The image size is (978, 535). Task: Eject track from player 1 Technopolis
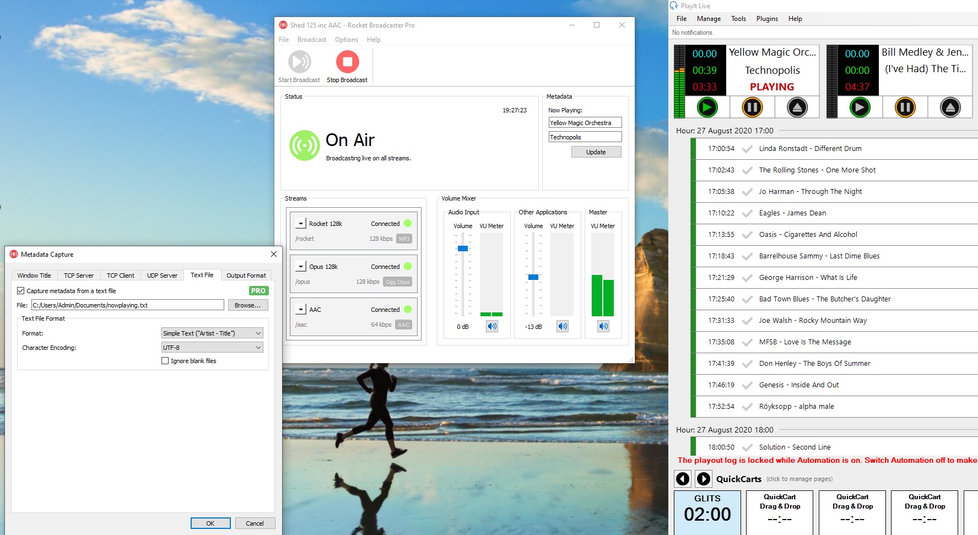point(797,107)
